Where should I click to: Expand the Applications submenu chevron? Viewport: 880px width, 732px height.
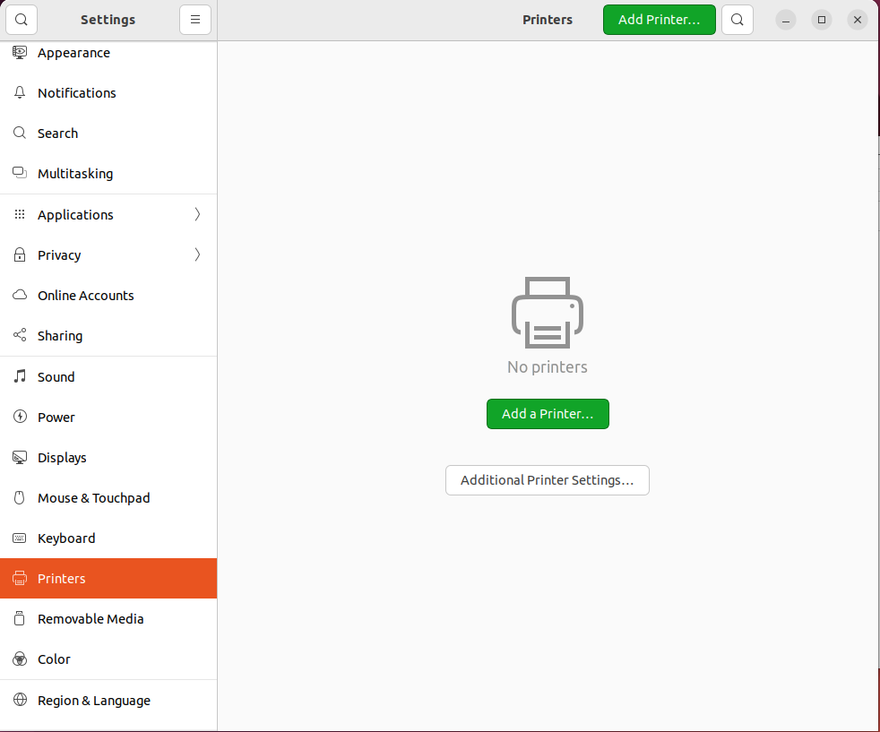[x=197, y=215]
